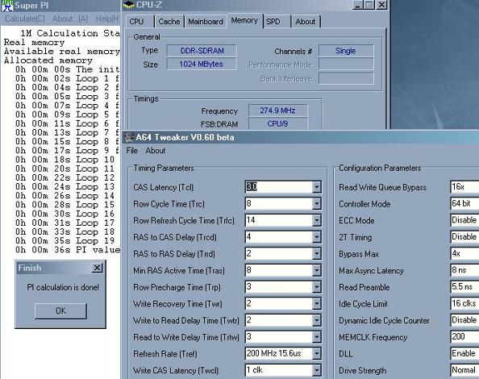Expand the Write CAS Latency (Twcl) dropdown
Screen dimensions: 479x379
pos(316,370)
